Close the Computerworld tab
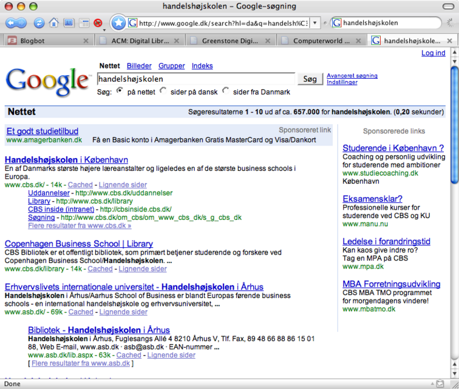Viewport: 459px width, 389px height. tap(358, 41)
